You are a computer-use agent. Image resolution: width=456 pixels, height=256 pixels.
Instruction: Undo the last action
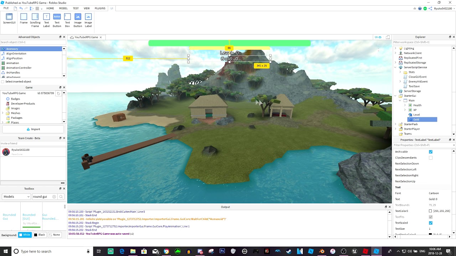pyautogui.click(x=21, y=8)
